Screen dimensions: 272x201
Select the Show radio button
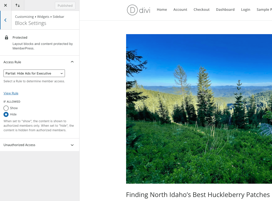[6, 108]
